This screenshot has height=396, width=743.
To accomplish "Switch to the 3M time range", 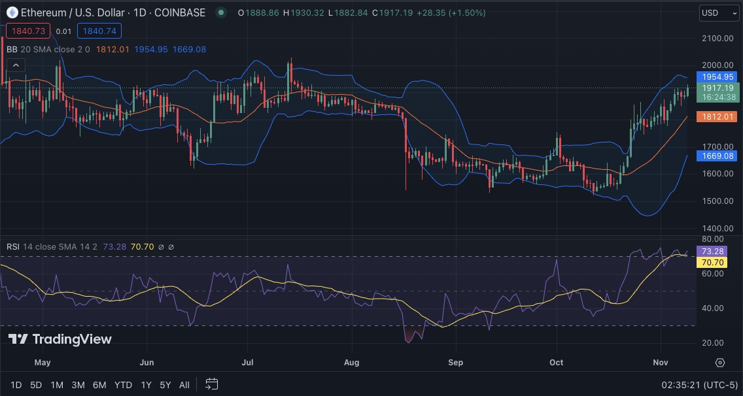I will 78,385.
